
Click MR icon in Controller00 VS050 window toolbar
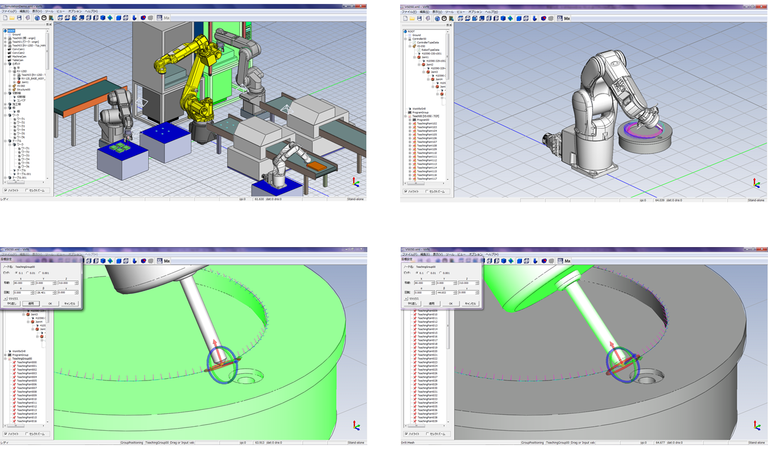pos(567,19)
